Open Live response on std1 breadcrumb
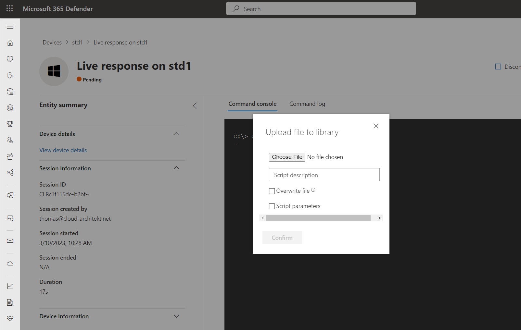The width and height of the screenshot is (521, 330). click(x=121, y=43)
